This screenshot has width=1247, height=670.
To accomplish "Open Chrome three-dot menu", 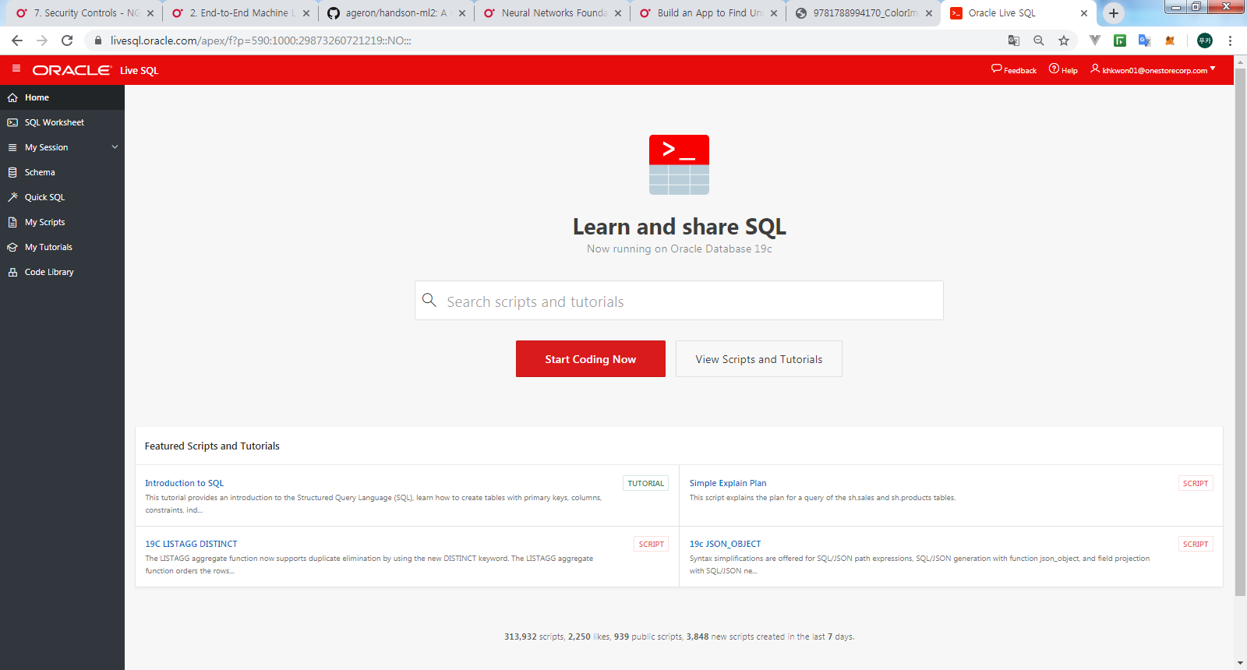I will click(x=1230, y=41).
